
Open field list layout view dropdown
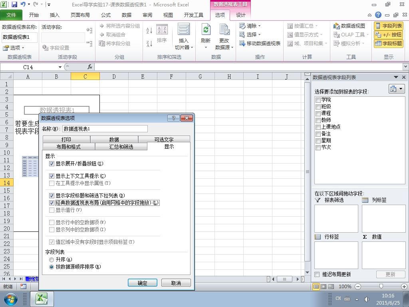click(397, 89)
